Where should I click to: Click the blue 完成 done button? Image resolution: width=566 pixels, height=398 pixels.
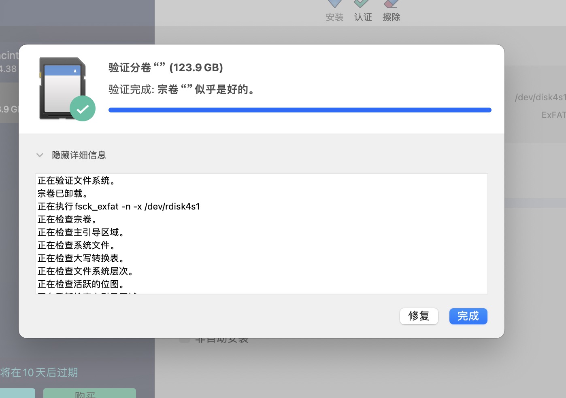tap(468, 316)
